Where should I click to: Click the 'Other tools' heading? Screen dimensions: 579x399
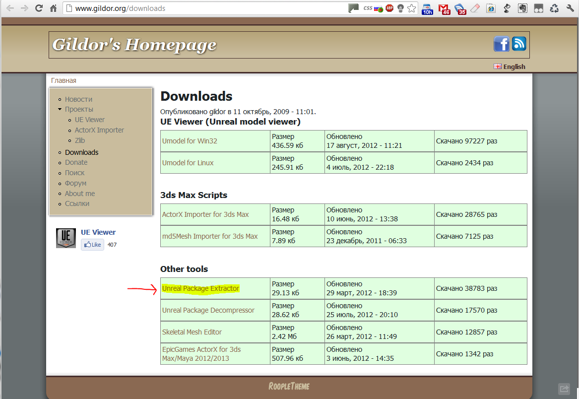click(184, 269)
